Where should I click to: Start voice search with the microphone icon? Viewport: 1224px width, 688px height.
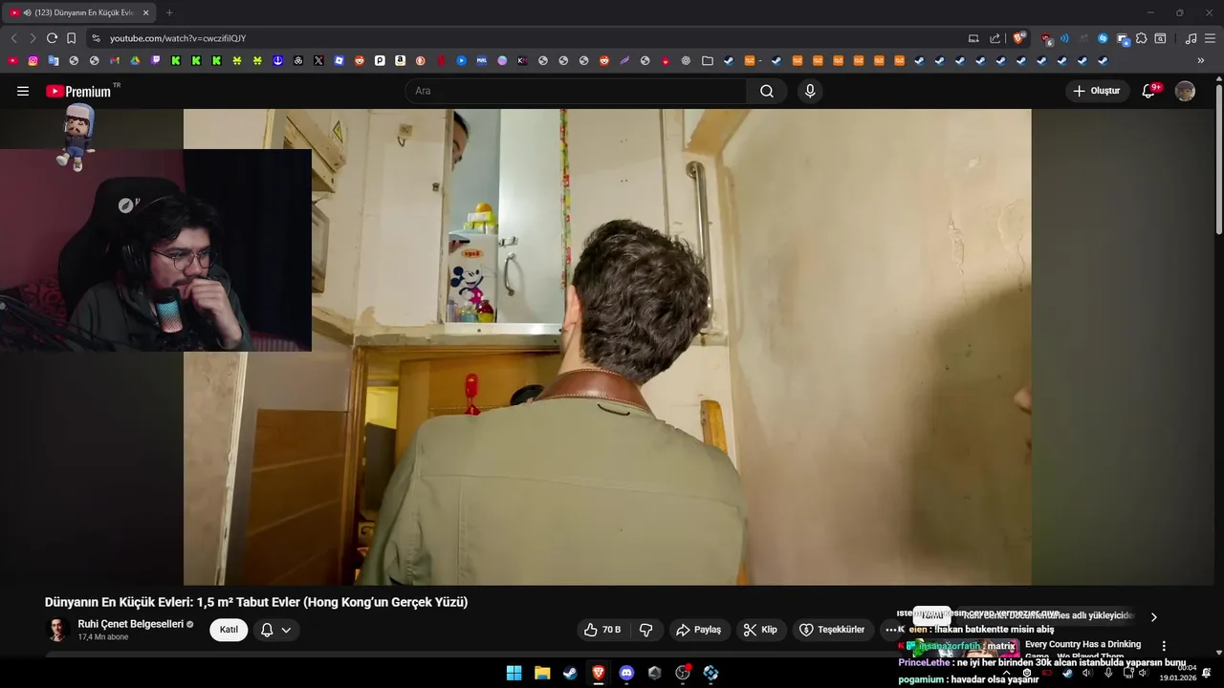tap(810, 91)
